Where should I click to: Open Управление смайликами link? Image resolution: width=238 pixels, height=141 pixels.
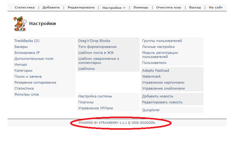163,88
